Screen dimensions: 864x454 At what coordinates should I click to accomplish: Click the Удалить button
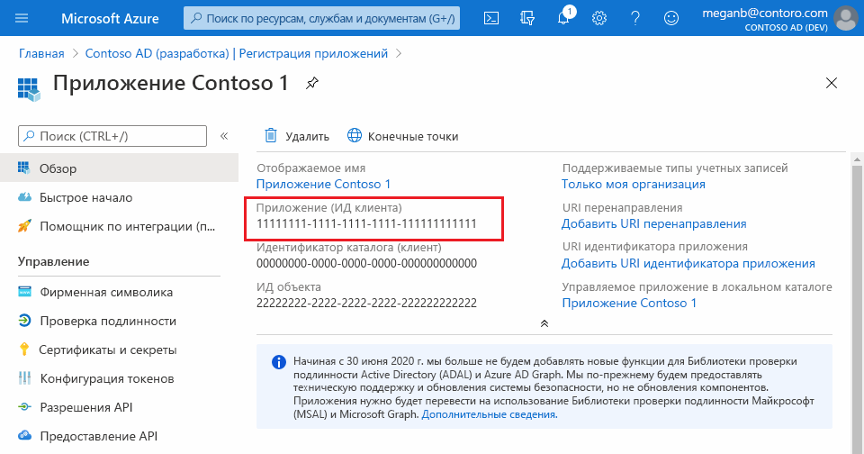click(297, 136)
